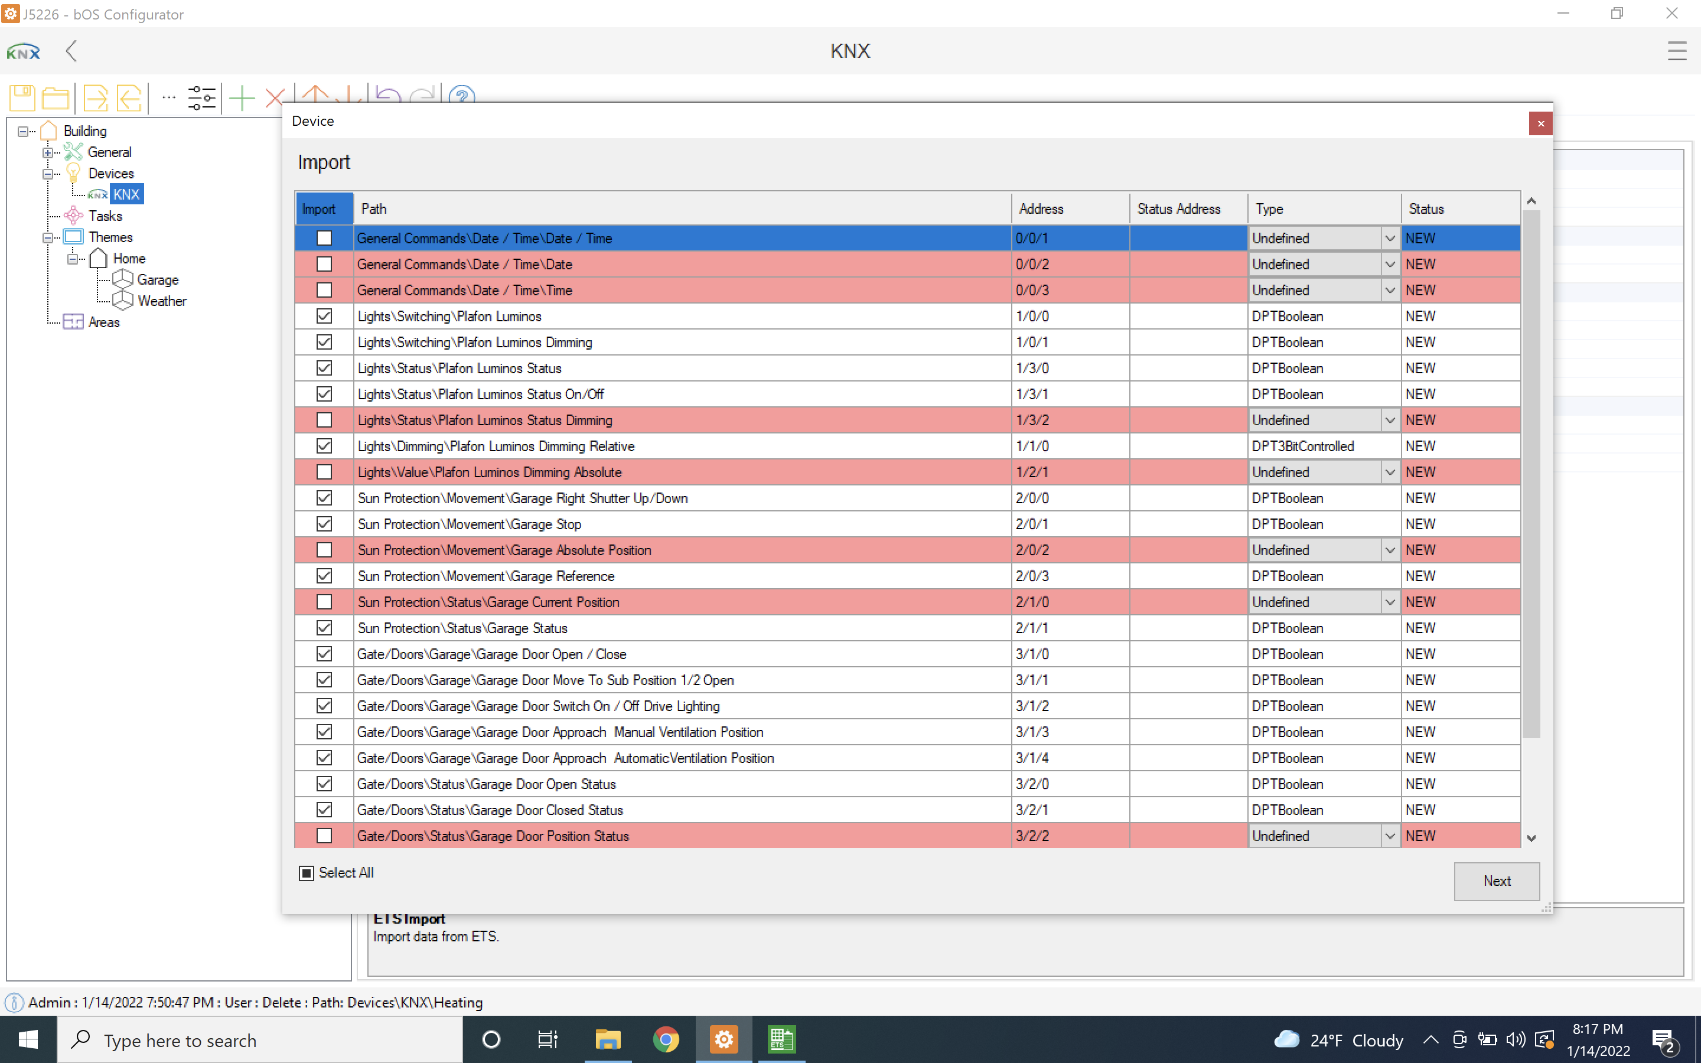Image resolution: width=1701 pixels, height=1063 pixels.
Task: Open the hamburger menu at top right
Action: (x=1676, y=51)
